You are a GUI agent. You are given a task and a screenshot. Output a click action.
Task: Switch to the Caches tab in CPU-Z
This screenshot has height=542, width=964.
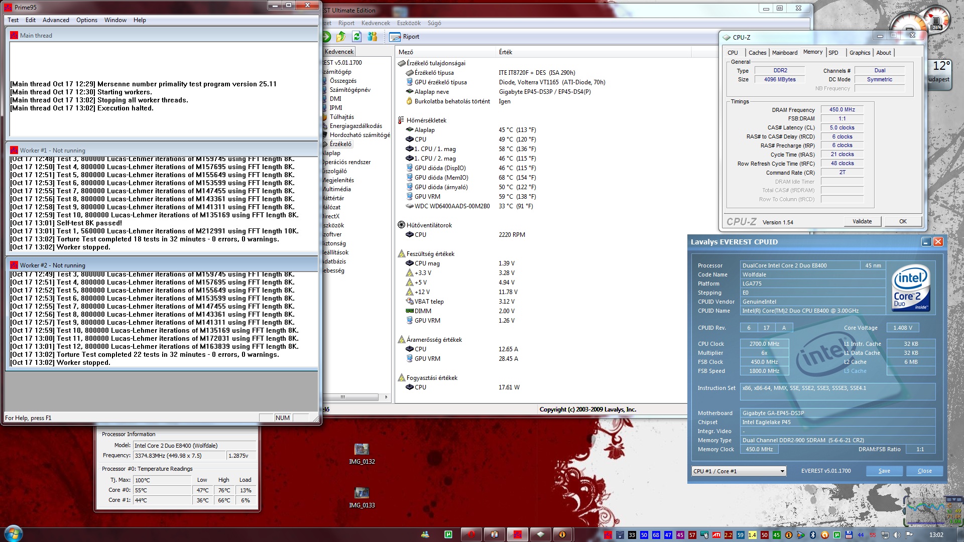757,53
